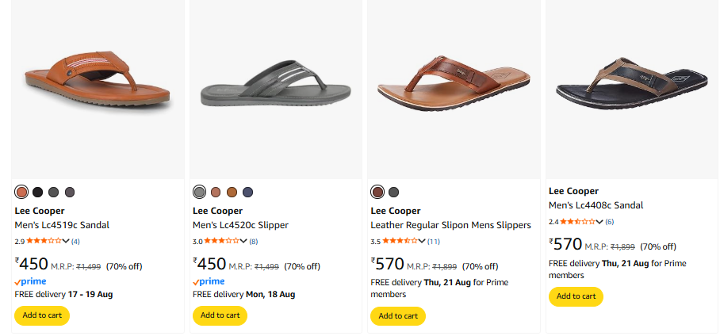The height and width of the screenshot is (336, 720).
Task: Click the 3.5 star rating of Leather Slipon Slippers
Action: tap(400, 241)
